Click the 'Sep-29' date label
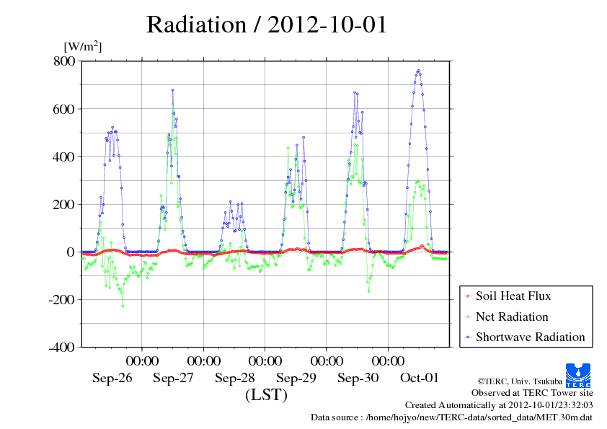The image size is (607, 429). pos(296,378)
